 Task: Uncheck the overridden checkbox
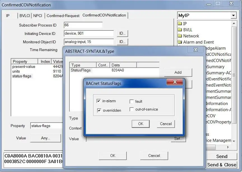[x=99, y=110]
